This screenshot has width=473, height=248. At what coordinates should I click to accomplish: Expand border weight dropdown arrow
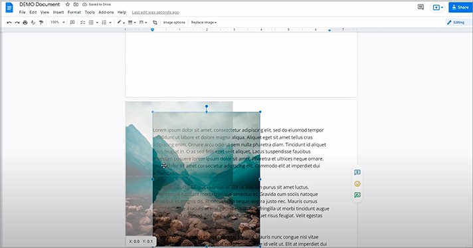click(135, 23)
